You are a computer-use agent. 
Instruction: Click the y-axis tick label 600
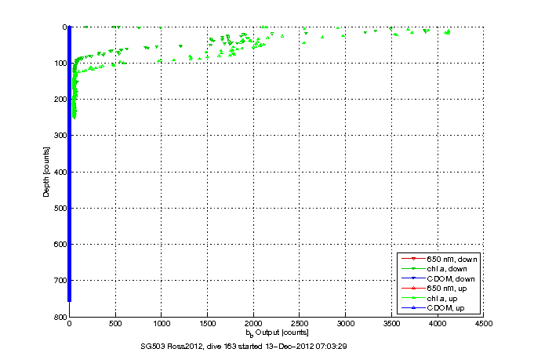click(60, 245)
